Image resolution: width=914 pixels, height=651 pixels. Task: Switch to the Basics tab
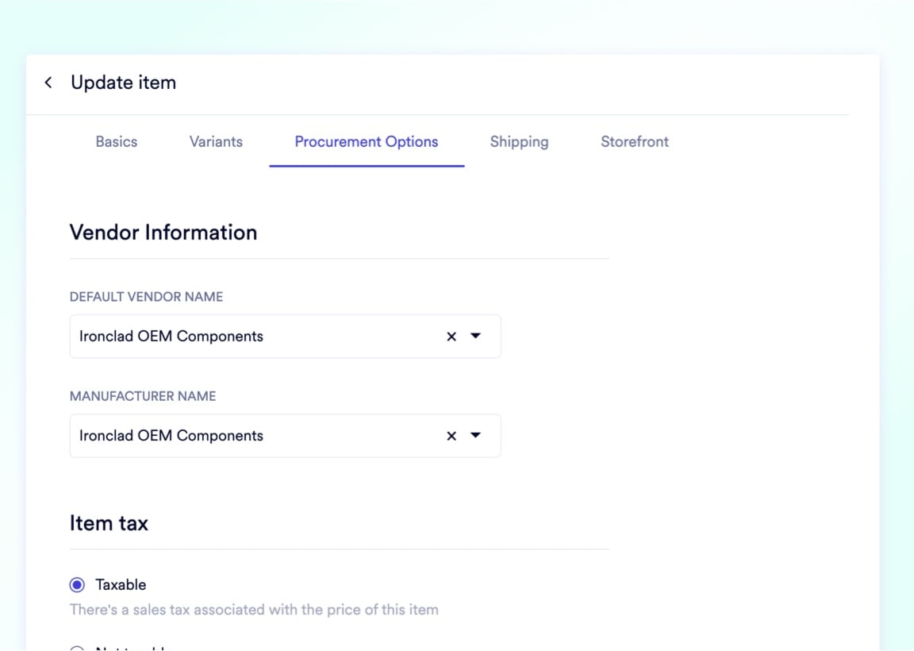coord(117,142)
